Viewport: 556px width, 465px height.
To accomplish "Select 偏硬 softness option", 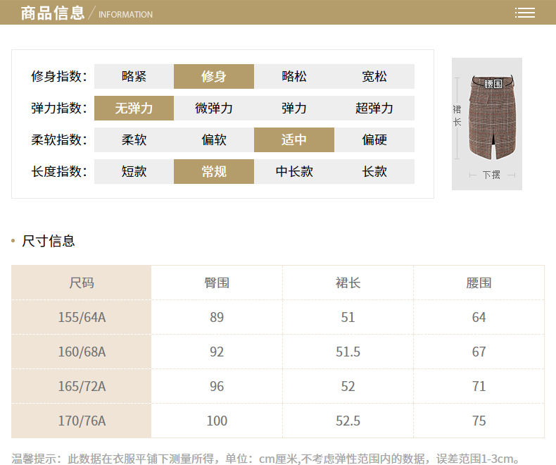I will pos(374,140).
